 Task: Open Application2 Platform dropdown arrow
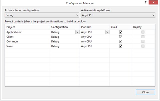pos(107,32)
